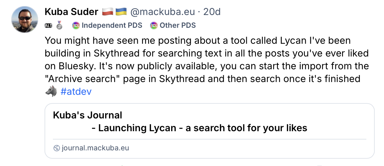Click the black ALT badge icon

coord(48,26)
